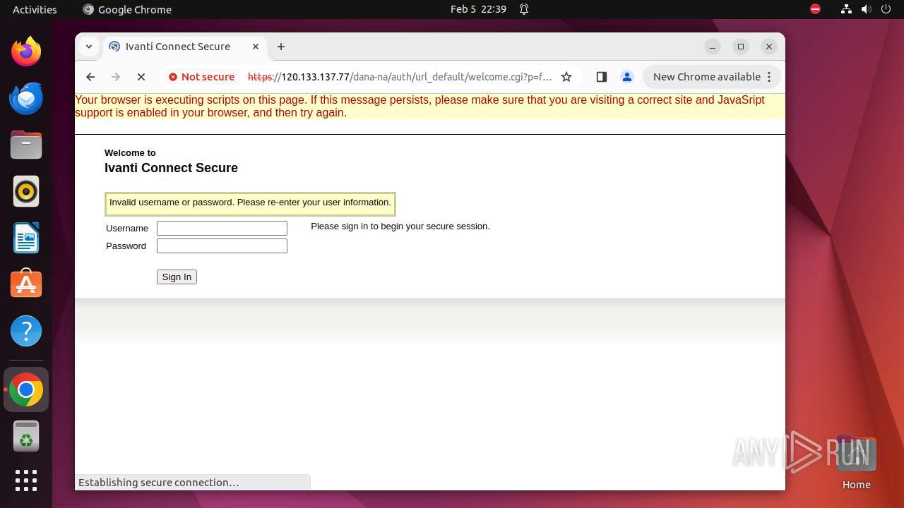Click the invalid username or password message
This screenshot has height=508, width=904.
coord(250,202)
